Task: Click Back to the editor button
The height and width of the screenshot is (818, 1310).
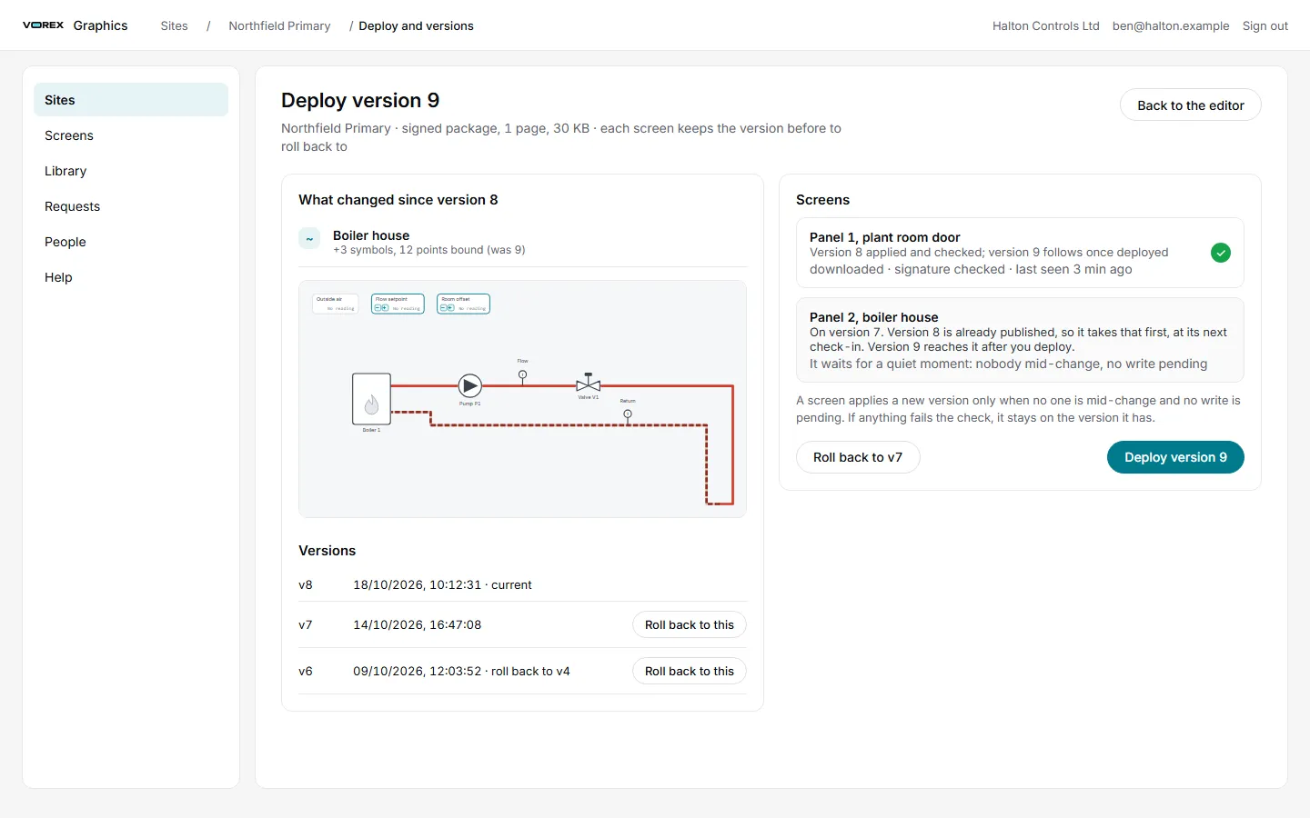Action: (1190, 105)
